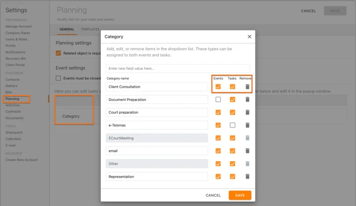Uncheck Tasks for Document Preparation
The image size is (356, 206).
(232, 100)
